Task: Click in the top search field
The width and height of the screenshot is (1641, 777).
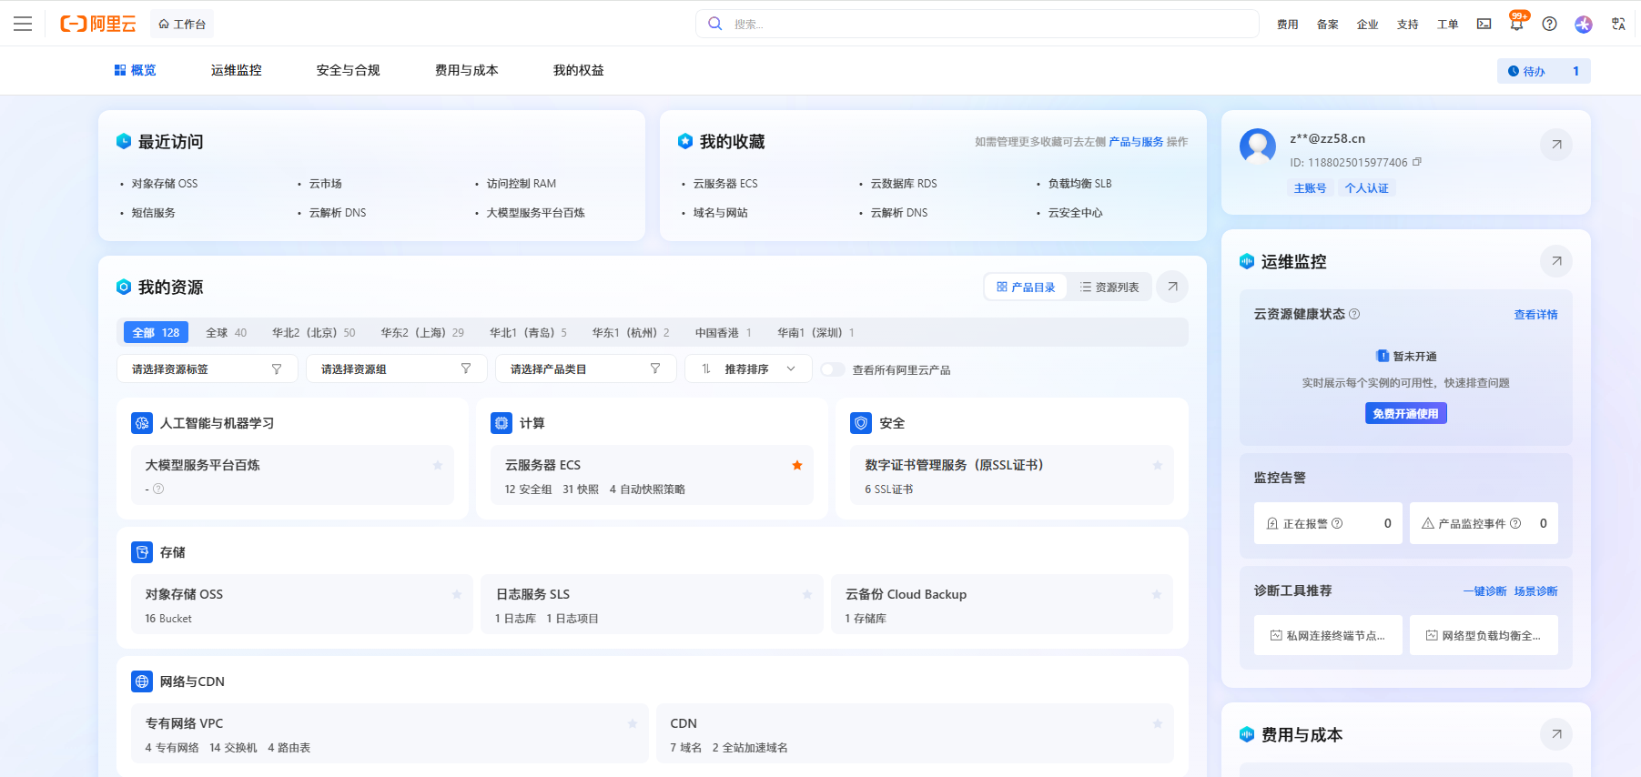Action: (x=978, y=24)
